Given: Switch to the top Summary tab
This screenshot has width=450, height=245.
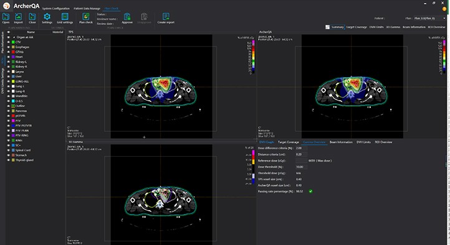Looking at the screenshot, I should [x=337, y=27].
